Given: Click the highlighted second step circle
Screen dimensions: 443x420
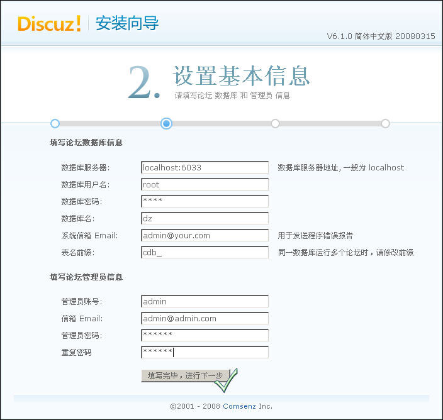Looking at the screenshot, I should click(166, 123).
